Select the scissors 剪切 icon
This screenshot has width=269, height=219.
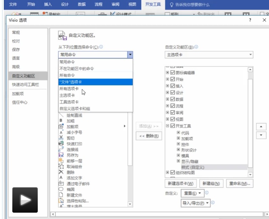pos(61,138)
